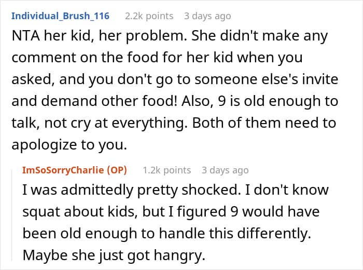Click the 2.2k points score

tap(149, 16)
